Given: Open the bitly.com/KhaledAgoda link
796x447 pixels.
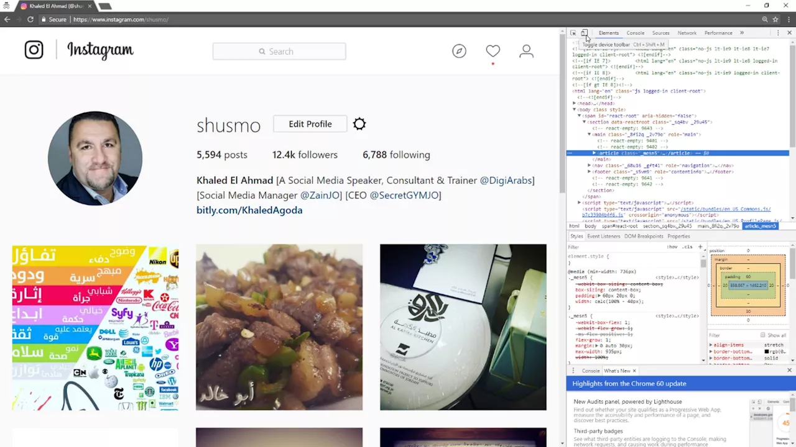Looking at the screenshot, I should (x=249, y=210).
